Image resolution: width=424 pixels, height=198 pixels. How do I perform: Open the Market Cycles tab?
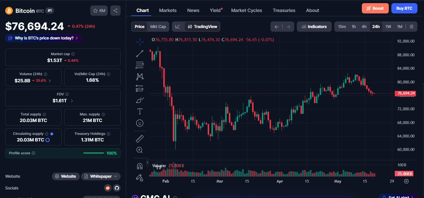coord(247,10)
